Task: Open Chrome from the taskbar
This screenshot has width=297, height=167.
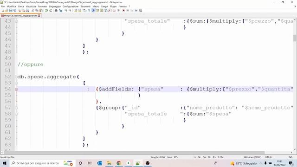Action: [x=119, y=163]
